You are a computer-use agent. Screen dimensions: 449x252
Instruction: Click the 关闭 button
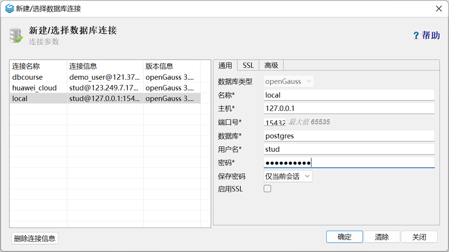[x=419, y=237]
